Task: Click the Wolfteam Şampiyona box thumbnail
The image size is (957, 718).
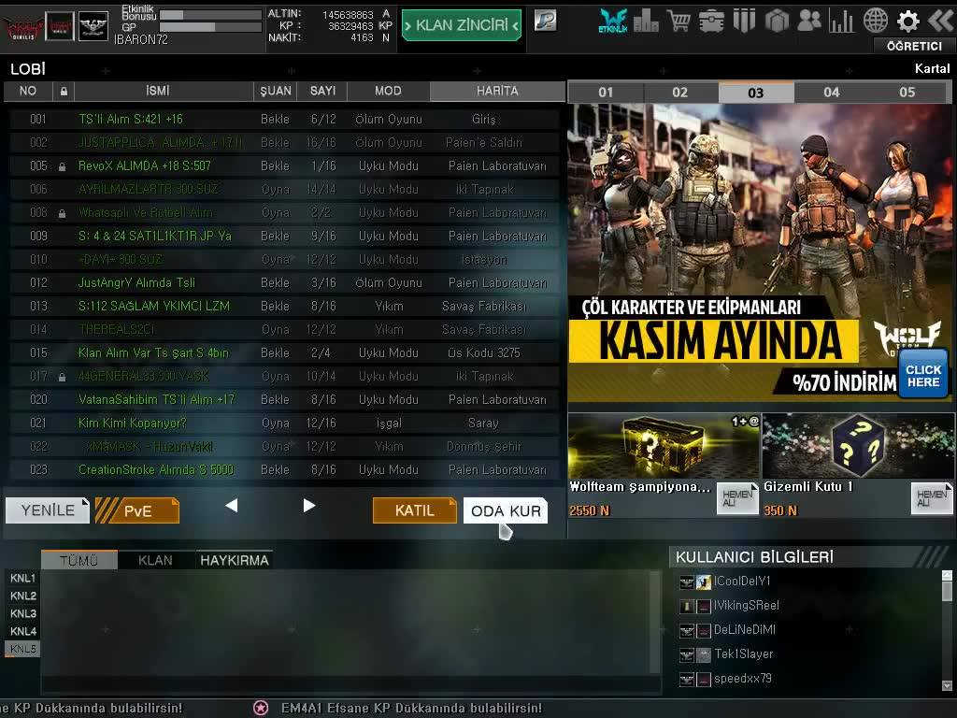Action: [664, 446]
